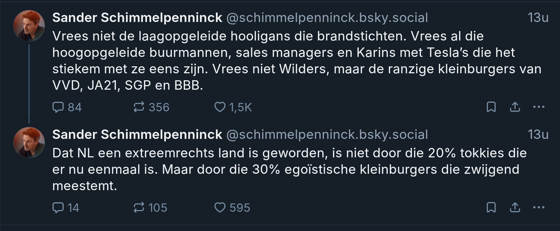The width and height of the screenshot is (560, 231).
Task: Reply to the post with 14 replies
Action: click(58, 208)
